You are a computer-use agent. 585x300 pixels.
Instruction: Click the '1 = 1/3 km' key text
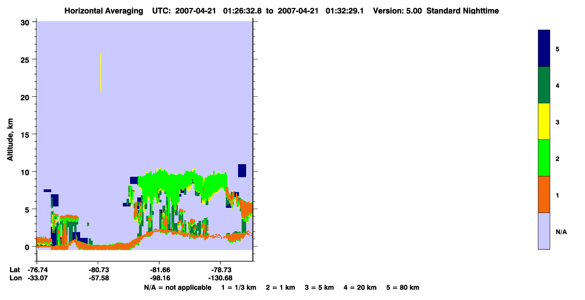click(x=238, y=287)
